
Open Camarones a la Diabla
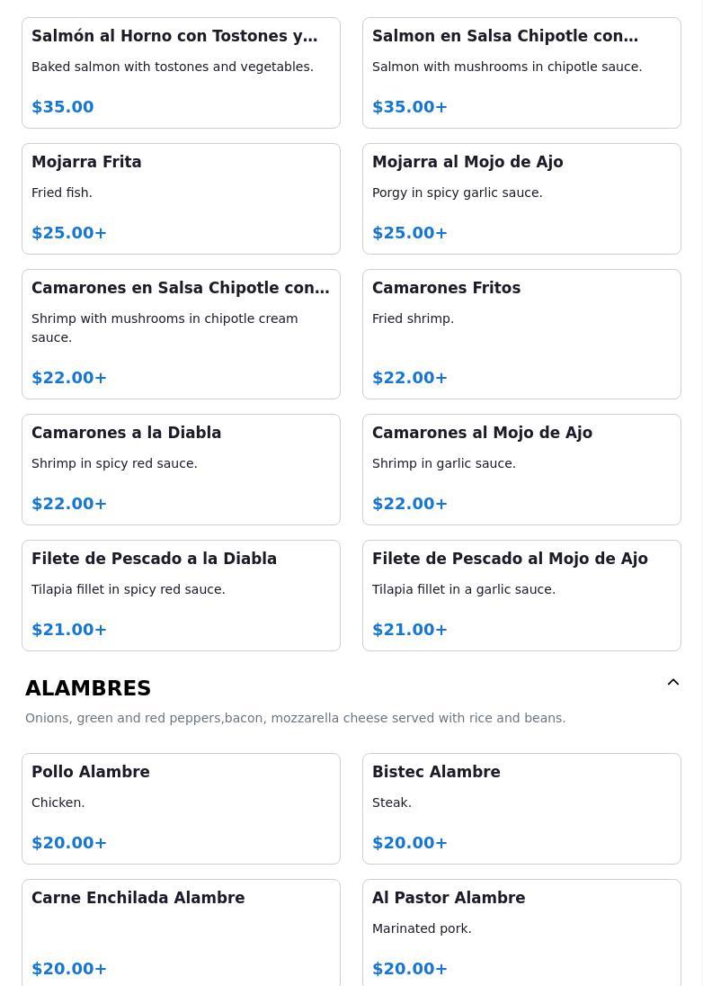[181, 469]
